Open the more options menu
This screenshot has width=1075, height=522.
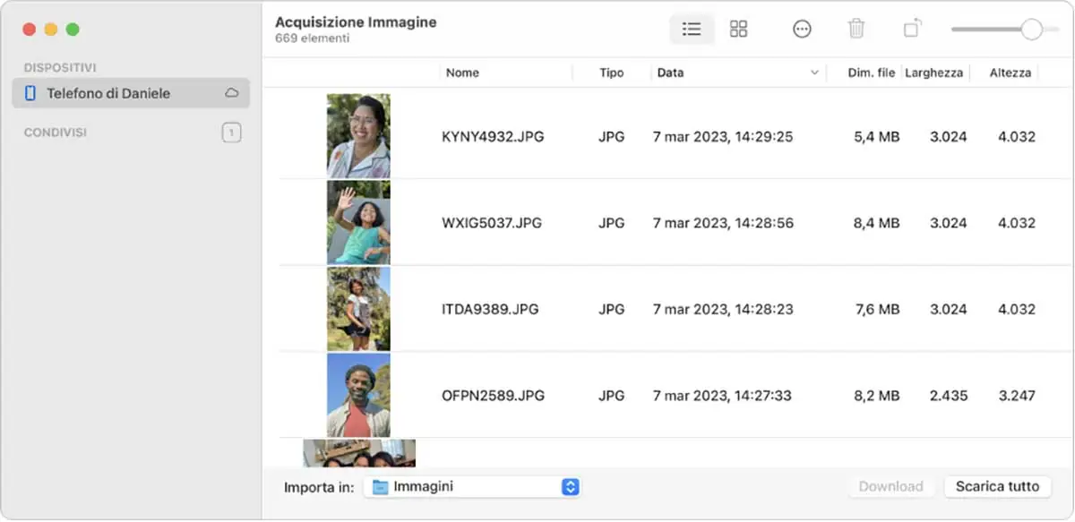802,28
